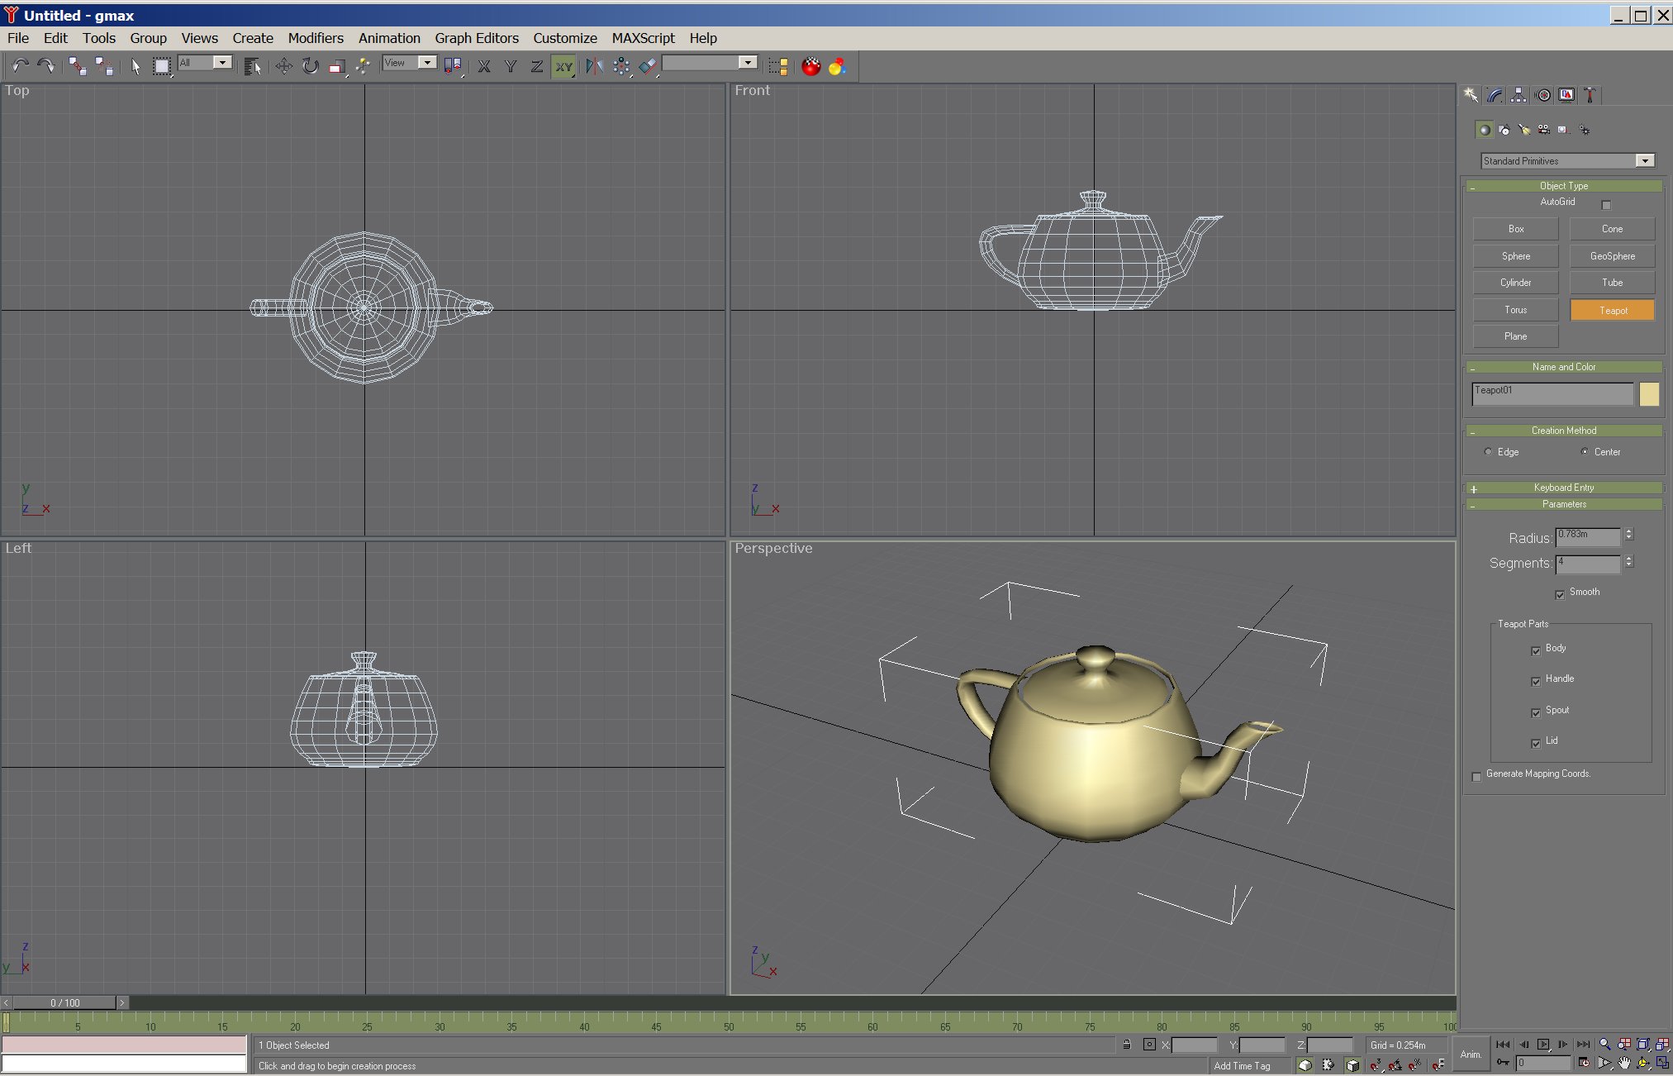Open the MAXScript menu
Viewport: 1673px width, 1076px height.
(x=643, y=38)
